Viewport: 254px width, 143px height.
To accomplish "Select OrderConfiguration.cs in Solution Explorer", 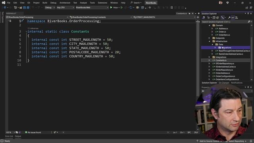I will pyautogui.click(x=225, y=76).
